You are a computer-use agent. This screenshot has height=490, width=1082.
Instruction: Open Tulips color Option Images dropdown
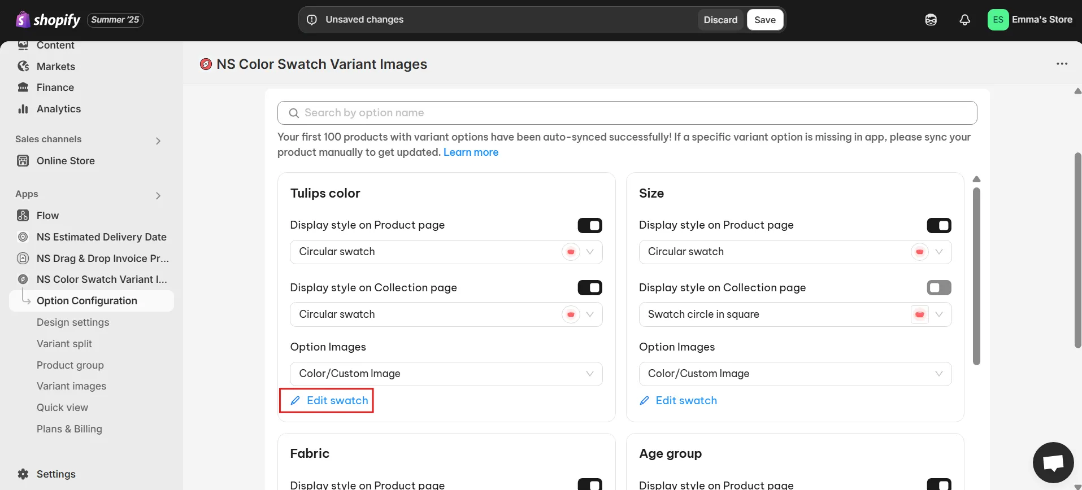(446, 374)
